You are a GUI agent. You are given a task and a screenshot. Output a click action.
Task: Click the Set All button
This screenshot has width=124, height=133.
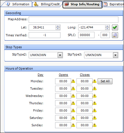click(x=105, y=81)
